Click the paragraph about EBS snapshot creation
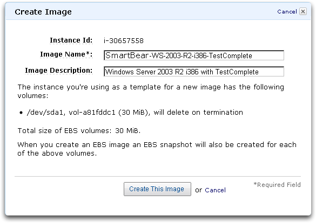316x223 pixels. tap(157, 149)
